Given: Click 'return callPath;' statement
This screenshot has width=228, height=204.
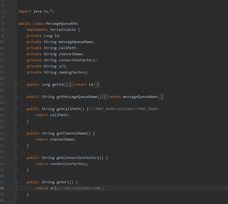Looking at the screenshot, I should (52, 115).
